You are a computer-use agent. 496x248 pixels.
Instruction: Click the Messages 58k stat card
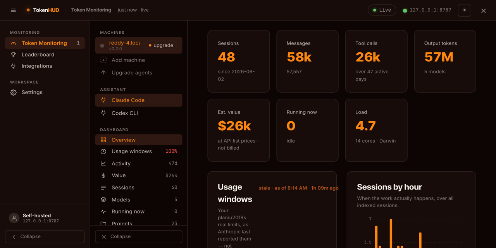click(307, 61)
